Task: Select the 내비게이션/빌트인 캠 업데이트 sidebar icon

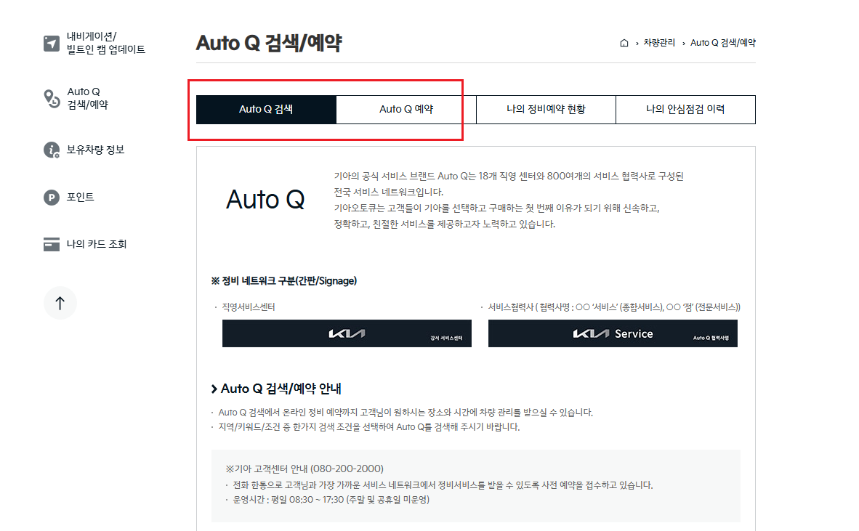Action: [51, 44]
